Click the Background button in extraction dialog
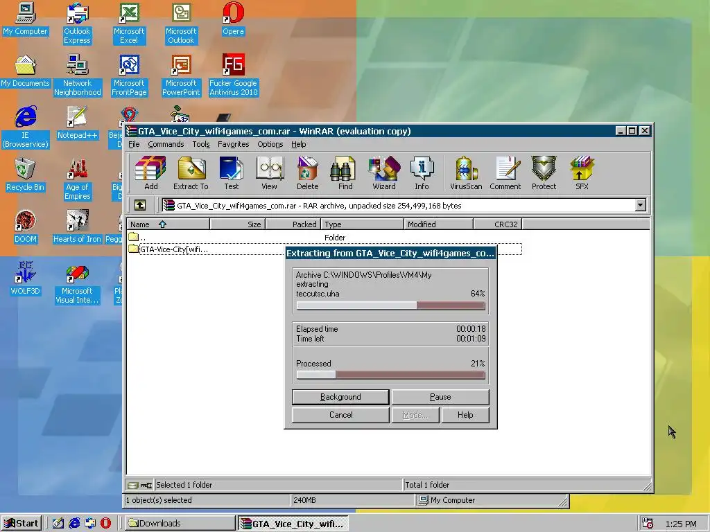710x532 pixels. pos(340,397)
